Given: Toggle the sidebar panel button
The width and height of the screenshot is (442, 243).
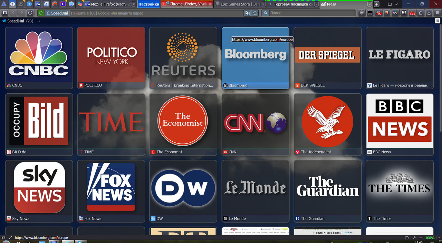Looking at the screenshot, I should [x=5, y=13].
